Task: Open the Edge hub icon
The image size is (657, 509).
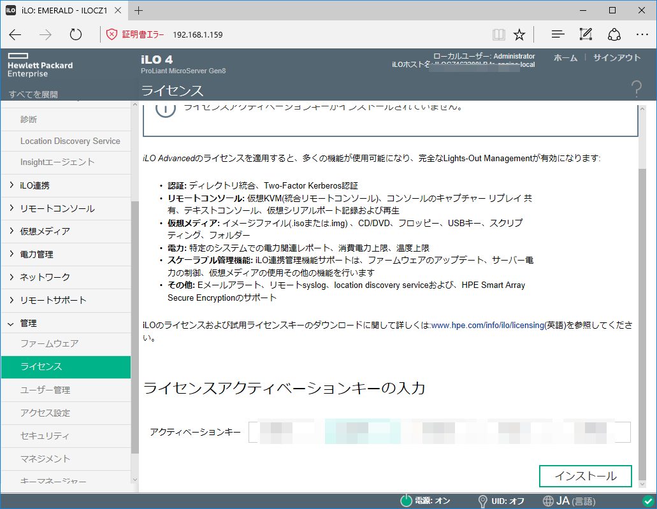Action: pos(558,34)
